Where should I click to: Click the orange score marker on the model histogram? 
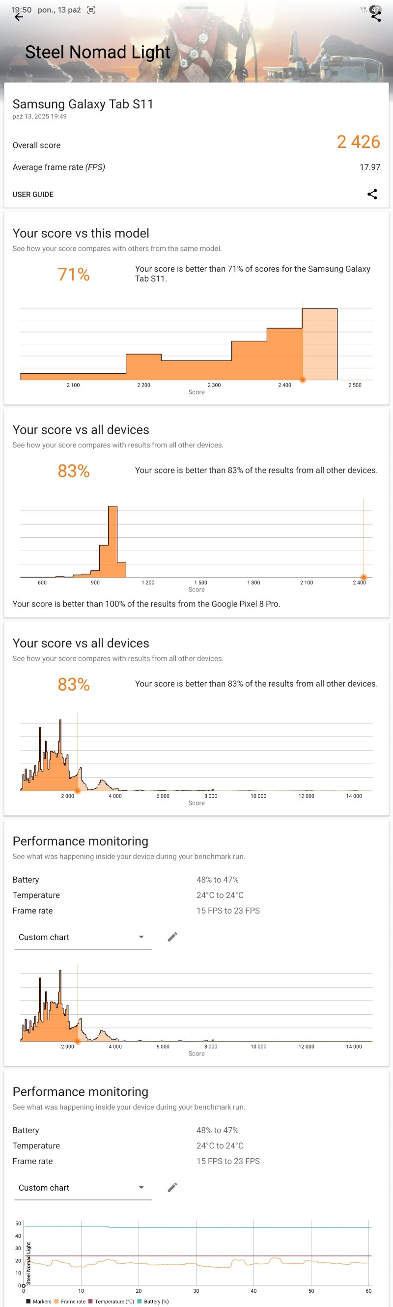coord(303,380)
